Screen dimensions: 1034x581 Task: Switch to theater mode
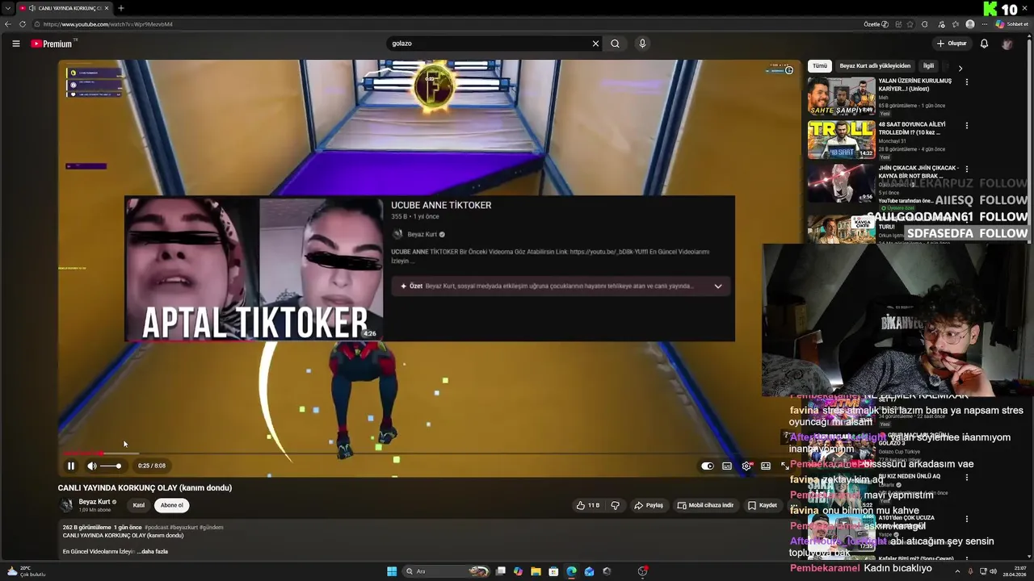pos(766,466)
